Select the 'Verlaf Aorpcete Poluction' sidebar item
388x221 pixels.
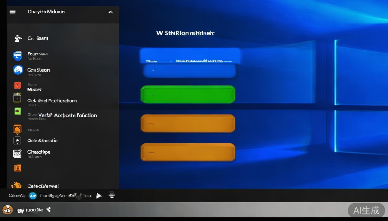click(x=68, y=115)
